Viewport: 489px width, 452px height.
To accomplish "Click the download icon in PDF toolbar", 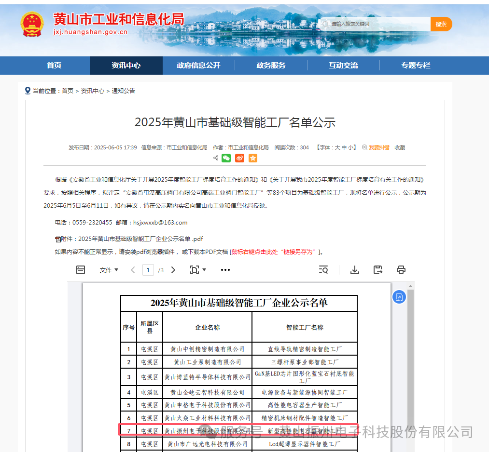I will point(355,270).
